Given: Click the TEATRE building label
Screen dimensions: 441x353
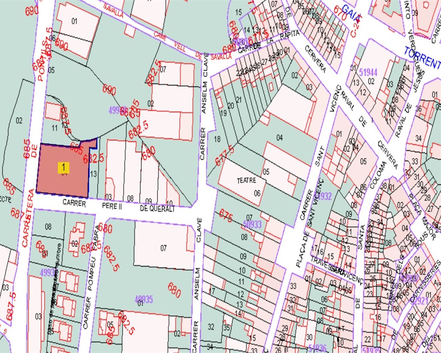Looking at the screenshot, I should click(x=247, y=180).
